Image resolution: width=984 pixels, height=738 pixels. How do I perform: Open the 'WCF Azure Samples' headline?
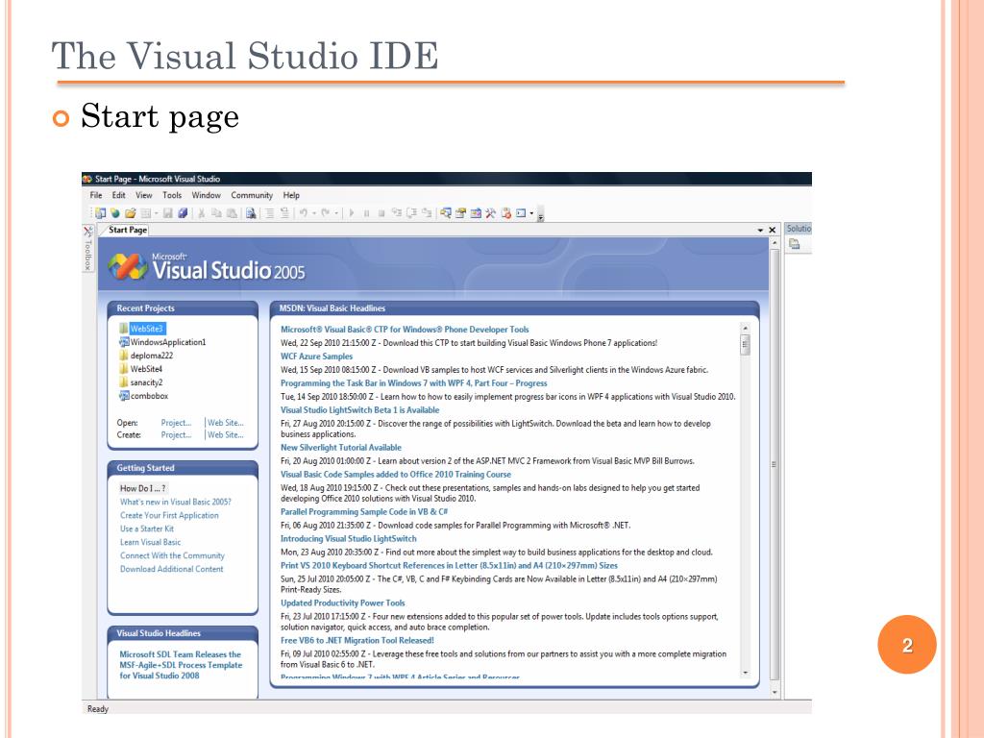pos(316,356)
